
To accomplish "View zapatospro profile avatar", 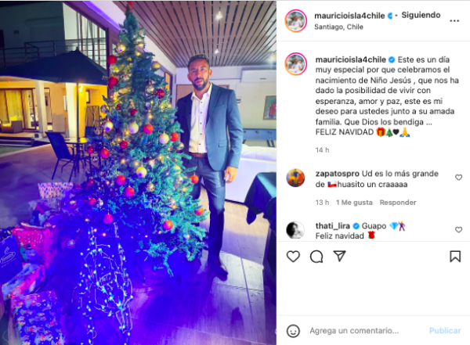I will click(x=295, y=178).
